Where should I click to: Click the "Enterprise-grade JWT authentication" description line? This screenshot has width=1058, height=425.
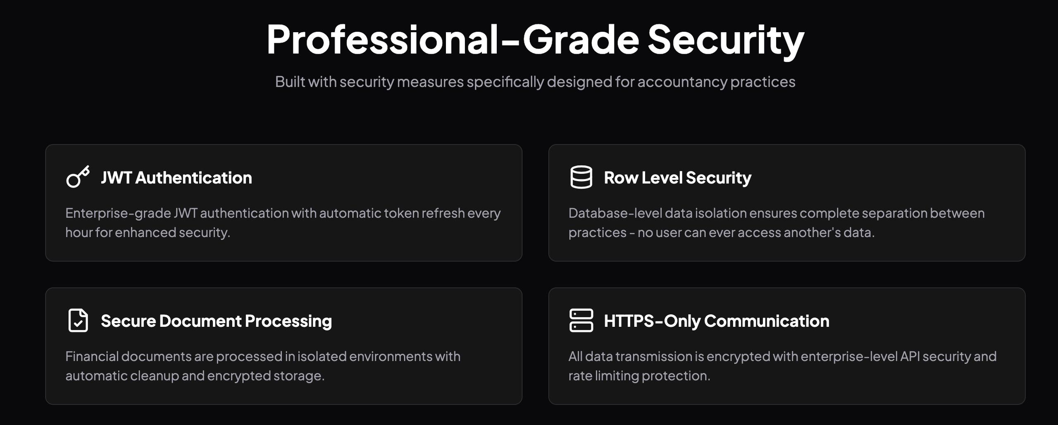tap(283, 213)
